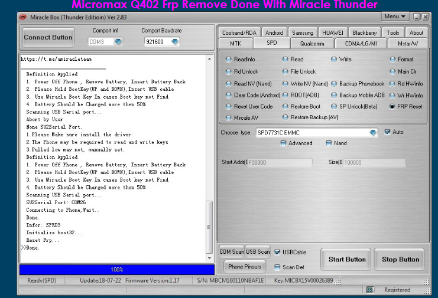438x298 pixels.
Task: Click the Start Addr input field
Action: click(280, 162)
